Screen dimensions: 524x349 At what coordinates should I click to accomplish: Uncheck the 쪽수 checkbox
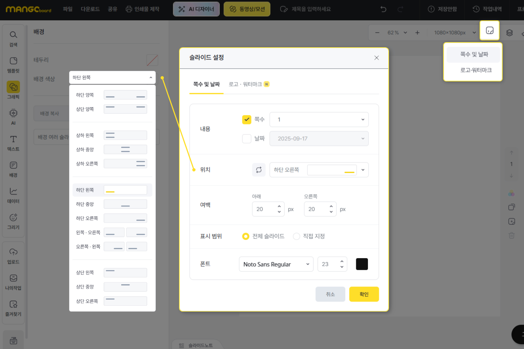[247, 120]
